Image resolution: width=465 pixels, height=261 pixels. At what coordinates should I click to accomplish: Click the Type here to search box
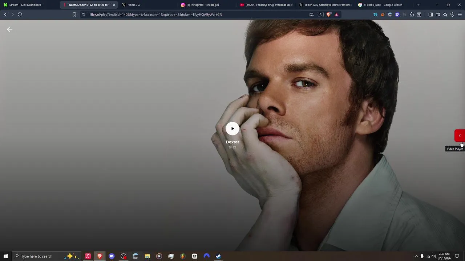pyautogui.click(x=46, y=256)
